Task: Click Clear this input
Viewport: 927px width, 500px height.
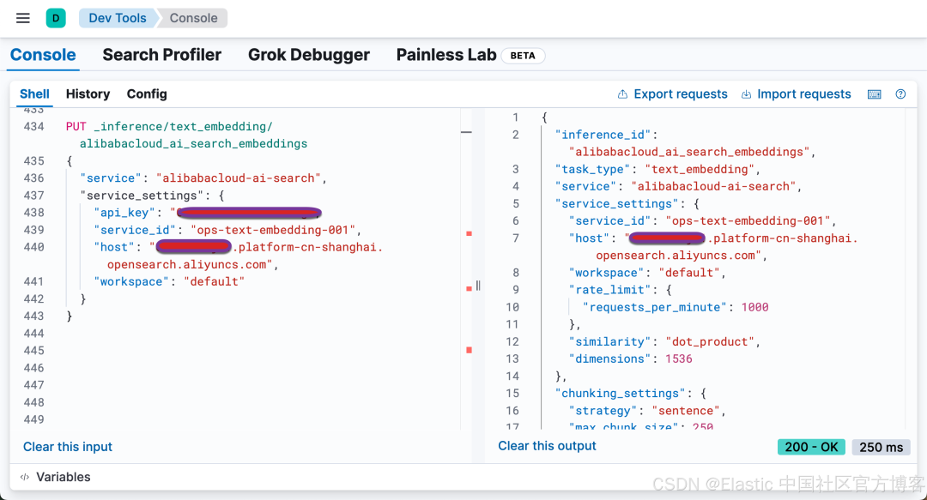Action: 68,447
